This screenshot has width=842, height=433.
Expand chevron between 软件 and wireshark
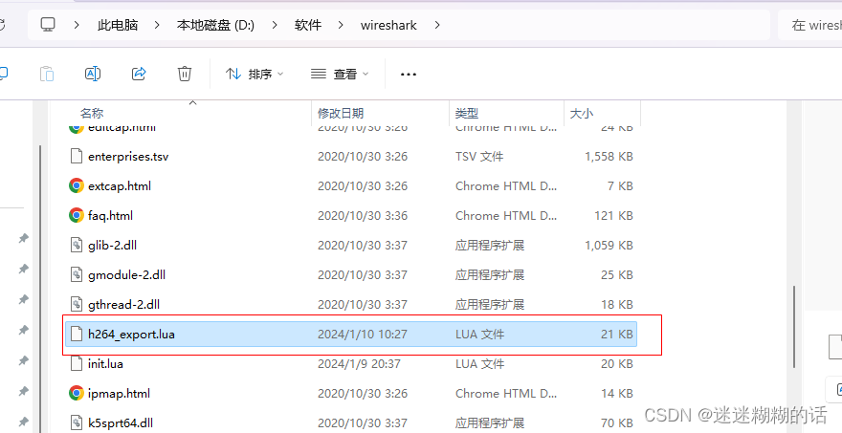click(341, 25)
